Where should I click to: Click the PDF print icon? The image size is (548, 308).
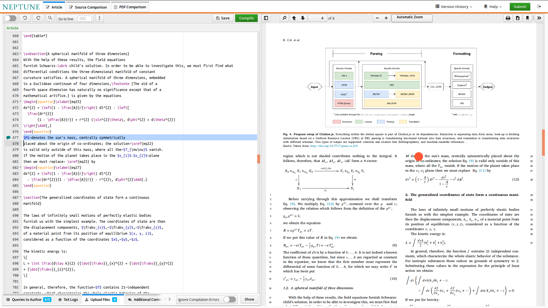[x=508, y=18]
